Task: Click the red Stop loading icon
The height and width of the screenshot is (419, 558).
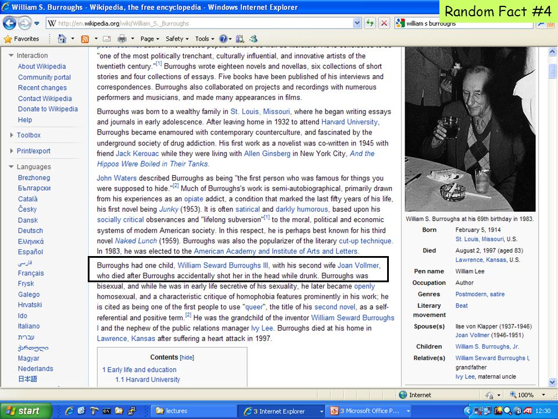Action: click(x=384, y=23)
